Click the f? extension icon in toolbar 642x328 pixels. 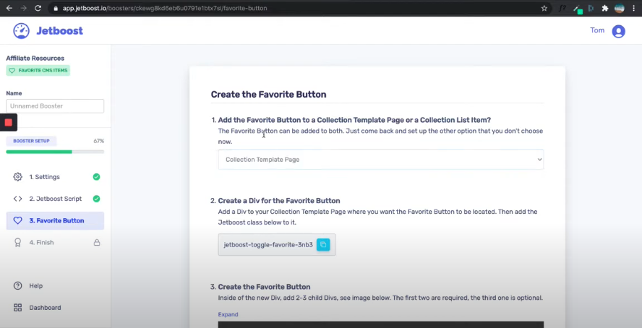(x=562, y=8)
